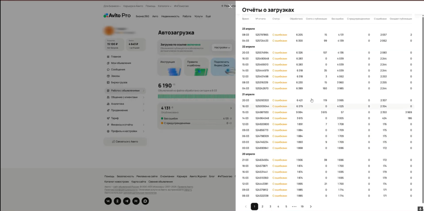Click the Главное sidebar icon
The height and width of the screenshot is (211, 424).
point(107,57)
